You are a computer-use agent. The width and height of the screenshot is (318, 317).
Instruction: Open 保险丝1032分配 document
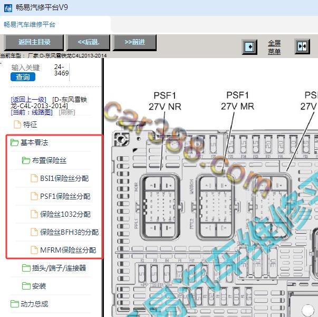click(x=65, y=214)
